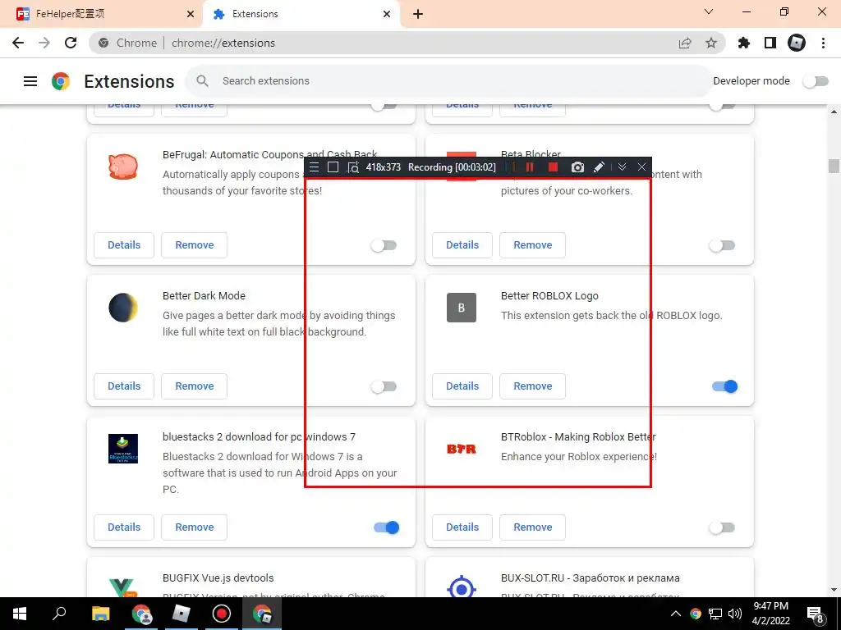Screen dimensions: 841x630
Task: Click the search magnifier icon in extensions search
Action: pyautogui.click(x=202, y=81)
